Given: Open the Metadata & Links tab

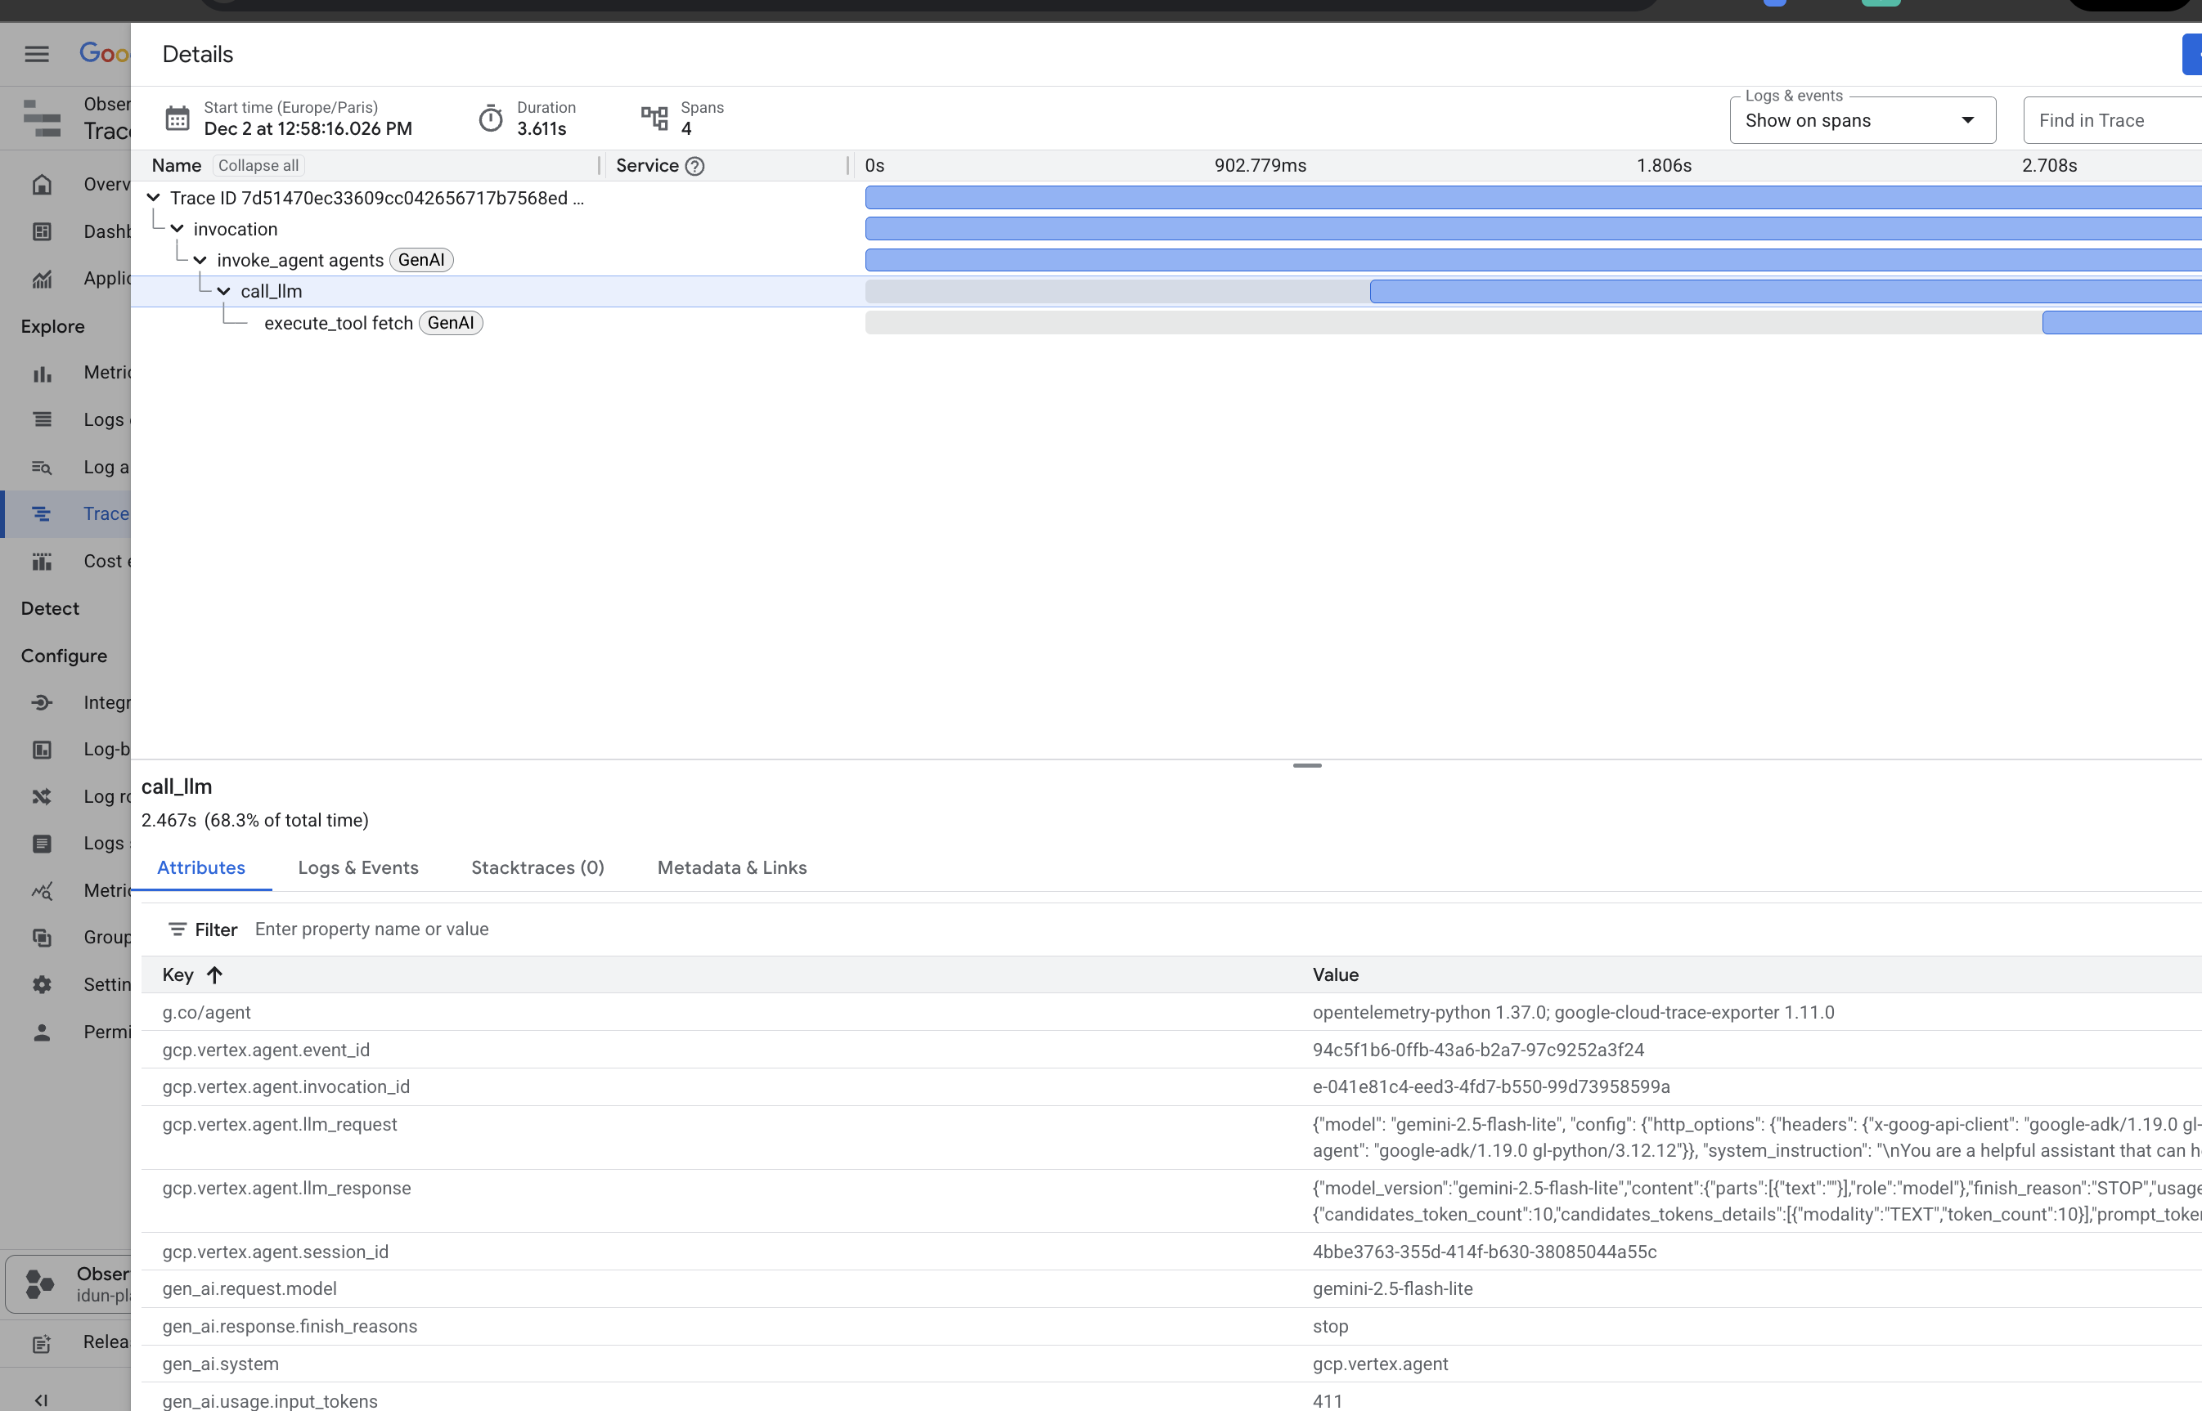Looking at the screenshot, I should (730, 867).
